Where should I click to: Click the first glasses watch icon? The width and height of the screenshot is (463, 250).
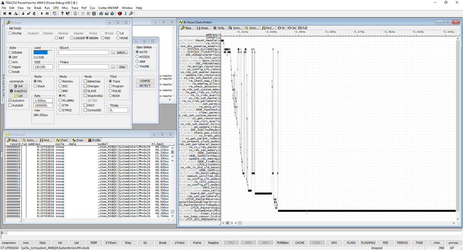(x=101, y=13)
